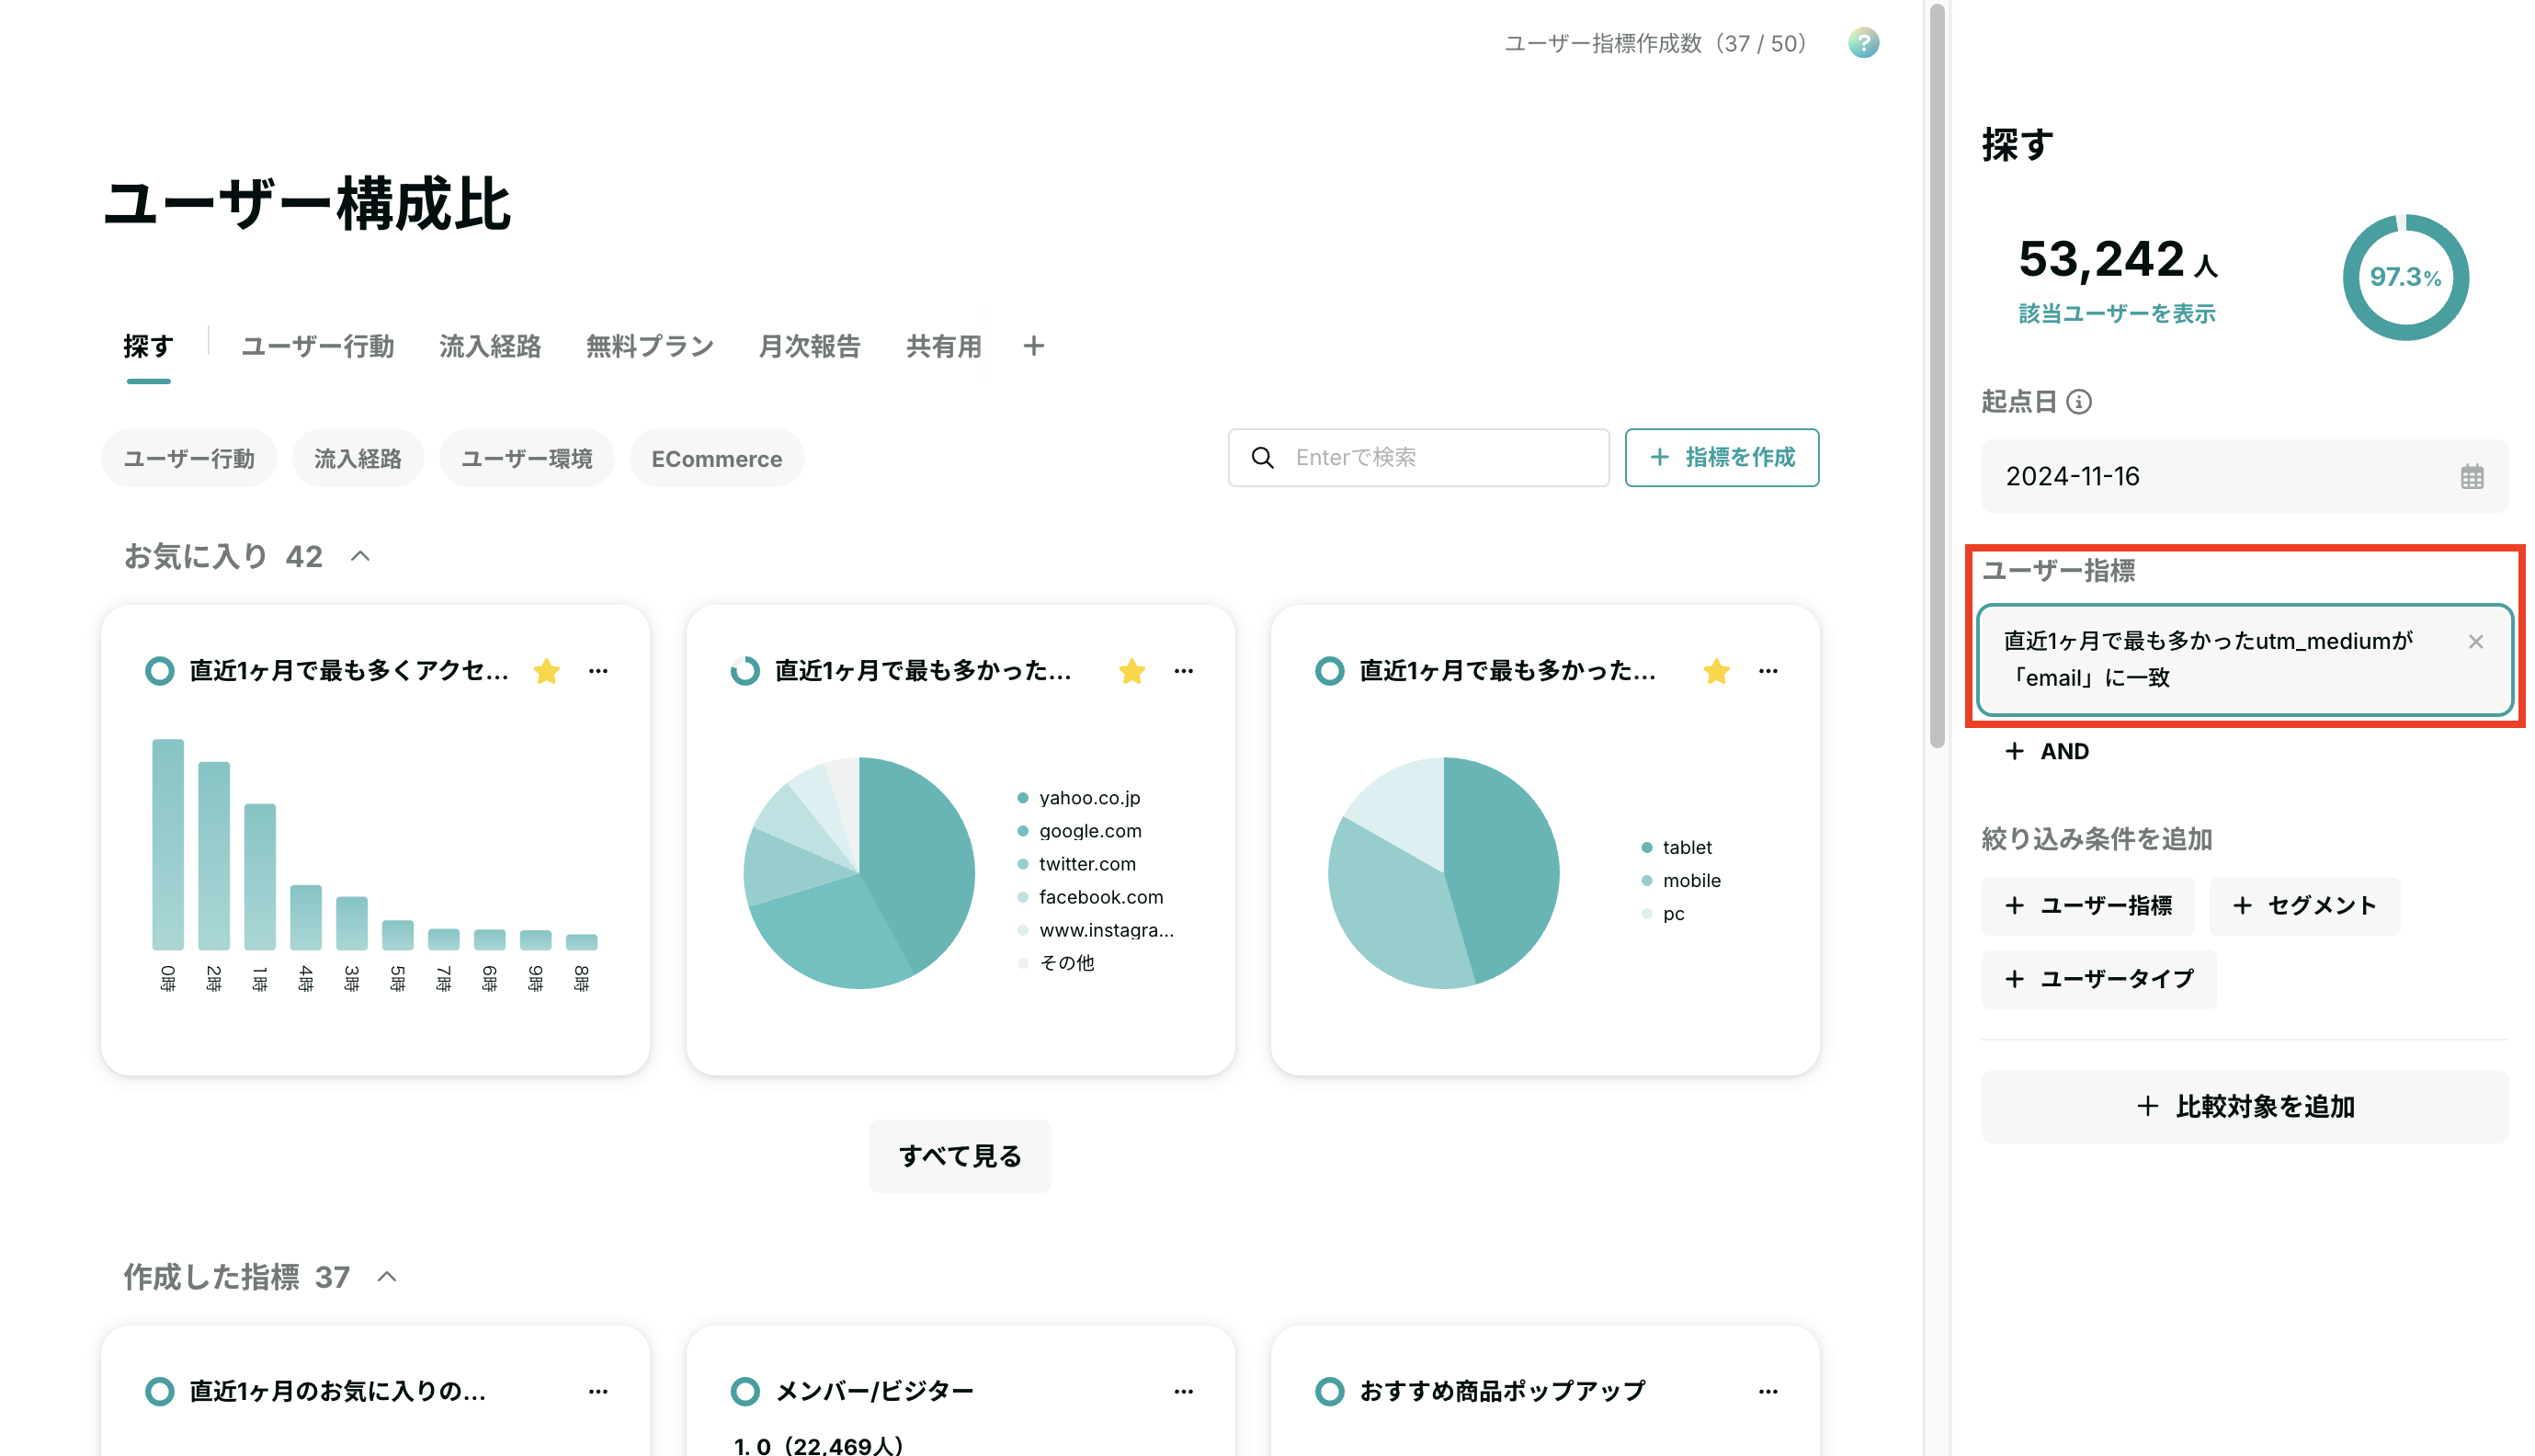The height and width of the screenshot is (1456, 2535).
Task: Select the ring icon of おすすめ商品ポップアップ card
Action: click(x=1329, y=1391)
